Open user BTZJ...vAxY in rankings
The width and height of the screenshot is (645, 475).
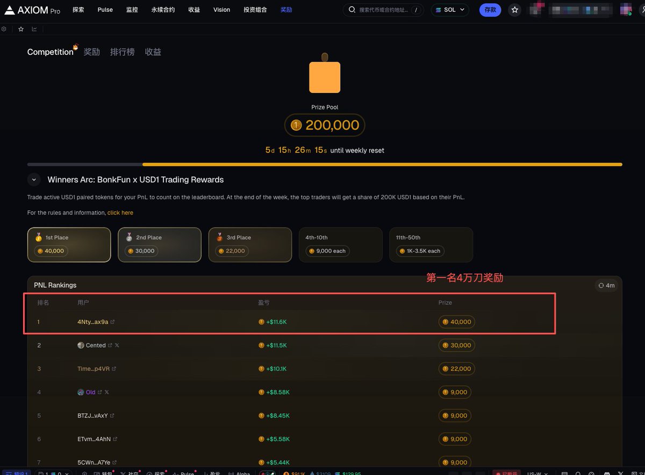point(92,416)
